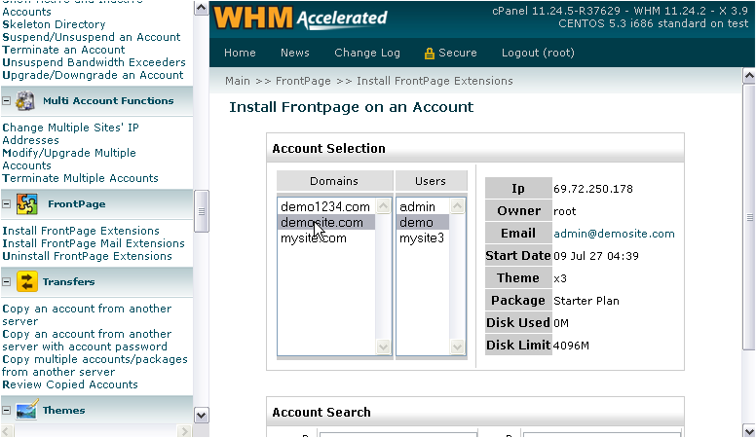Open Install FrontPage Extensions sidebar link
Screen dimensions: 756x438
(81, 231)
